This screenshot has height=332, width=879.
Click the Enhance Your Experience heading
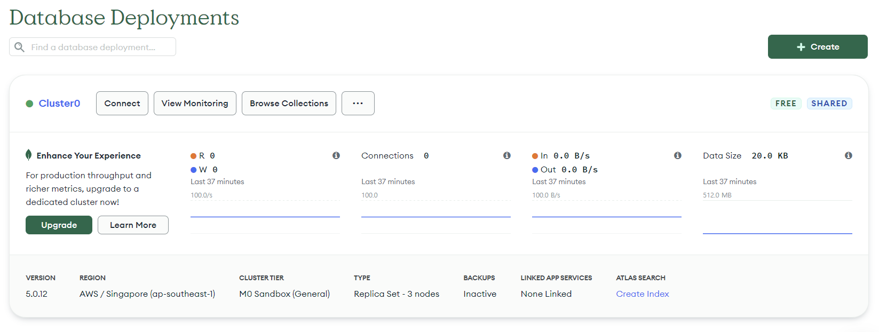[89, 156]
